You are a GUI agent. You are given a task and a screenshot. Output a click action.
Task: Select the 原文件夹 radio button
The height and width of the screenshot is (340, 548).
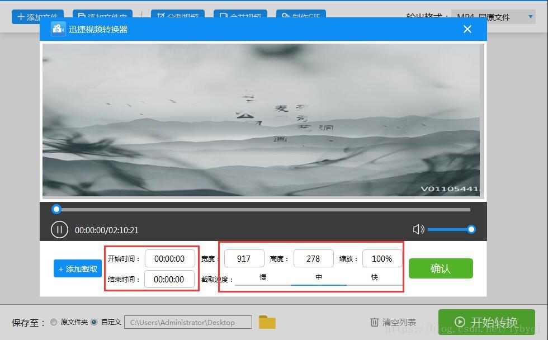point(54,322)
